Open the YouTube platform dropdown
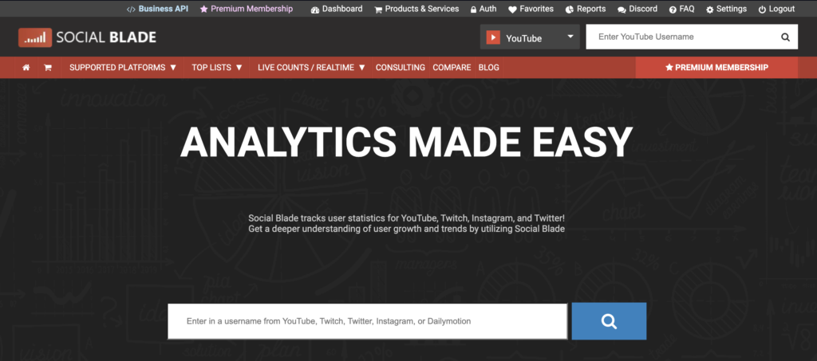 (x=530, y=37)
